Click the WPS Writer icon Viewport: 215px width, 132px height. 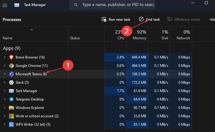pos(11,124)
